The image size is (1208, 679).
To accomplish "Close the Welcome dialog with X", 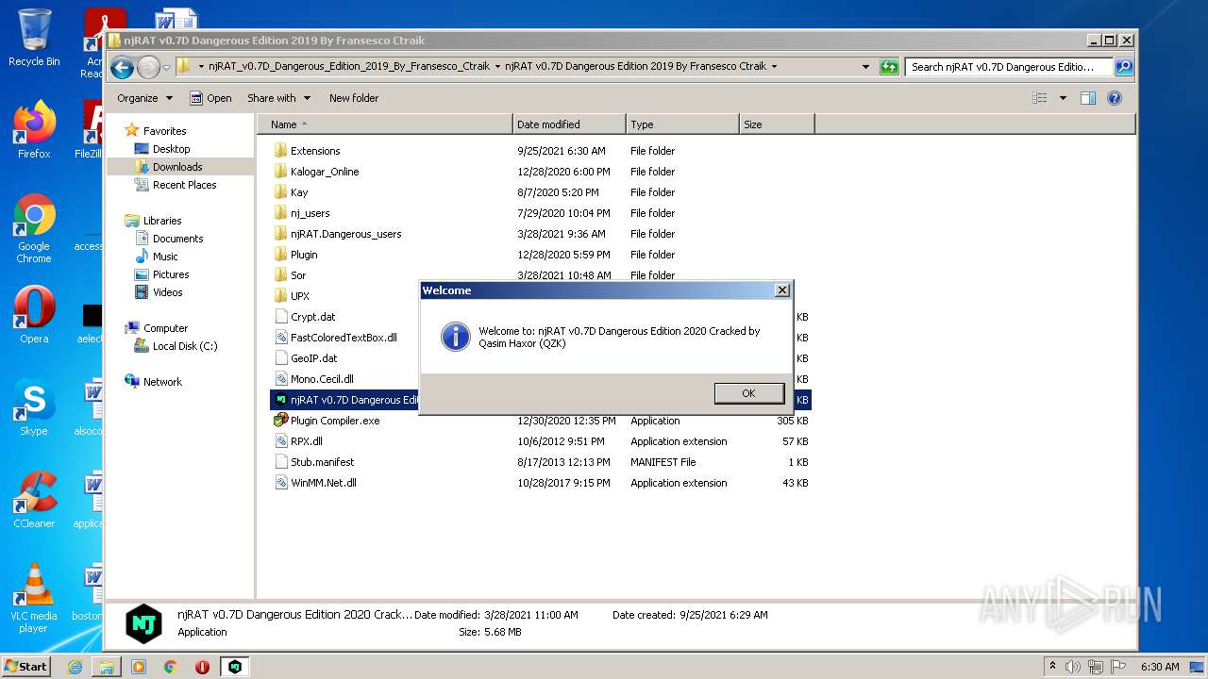I will [781, 290].
